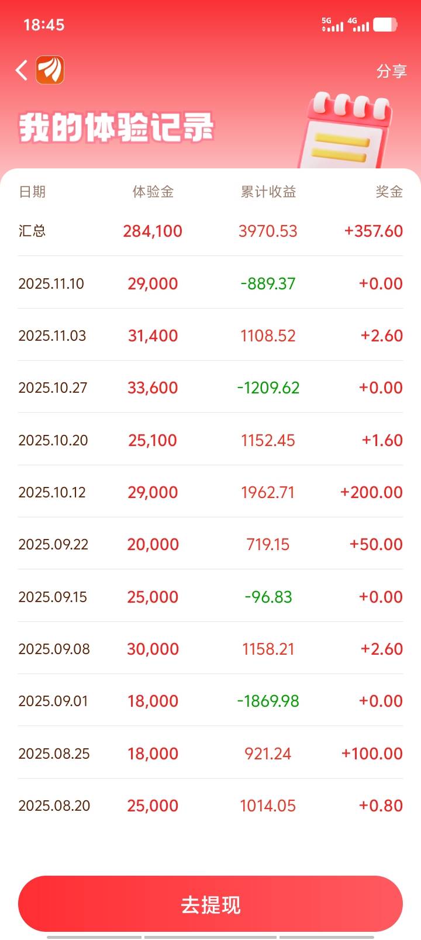Tap the 18:45 status bar clock
The height and width of the screenshot is (940, 421).
tap(44, 25)
